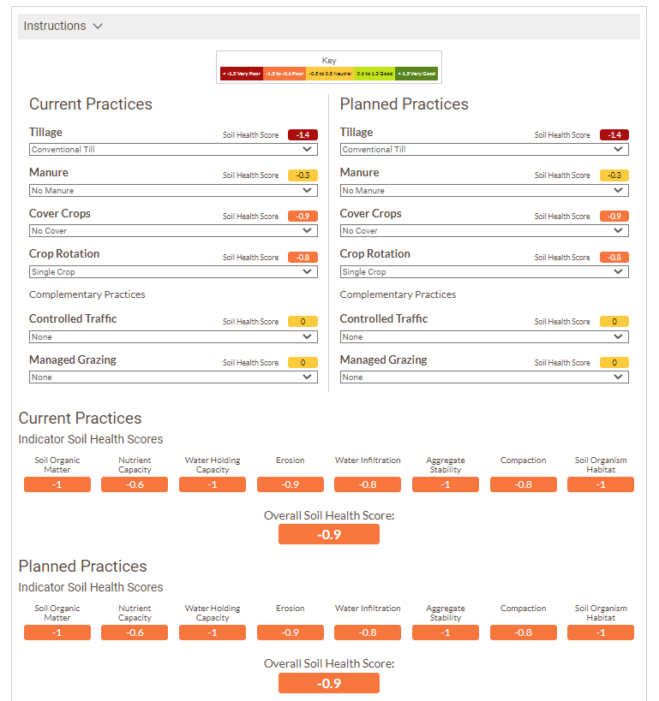Open the Planned Practices Managed Grazing dropdown
Image resolution: width=659 pixels, height=701 pixels.
coord(484,377)
